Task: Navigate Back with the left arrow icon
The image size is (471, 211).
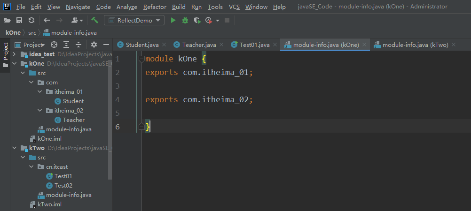Action: pos(47,20)
